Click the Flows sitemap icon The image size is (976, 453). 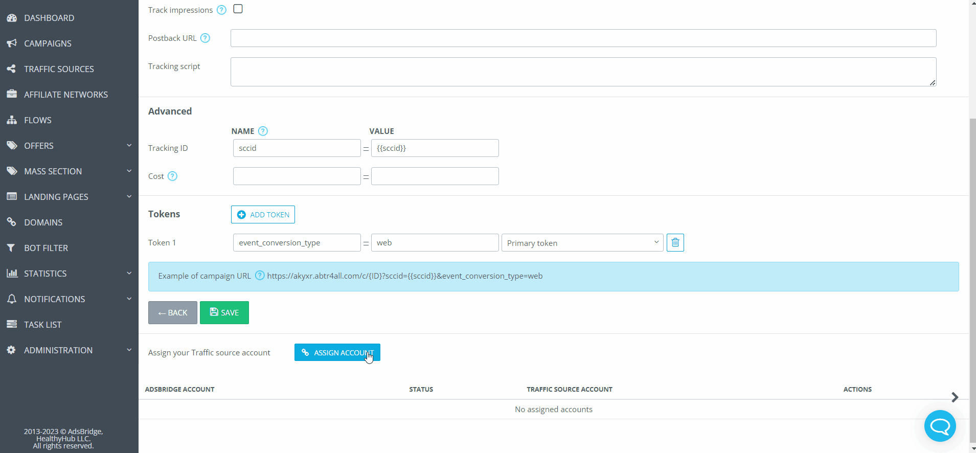point(12,120)
